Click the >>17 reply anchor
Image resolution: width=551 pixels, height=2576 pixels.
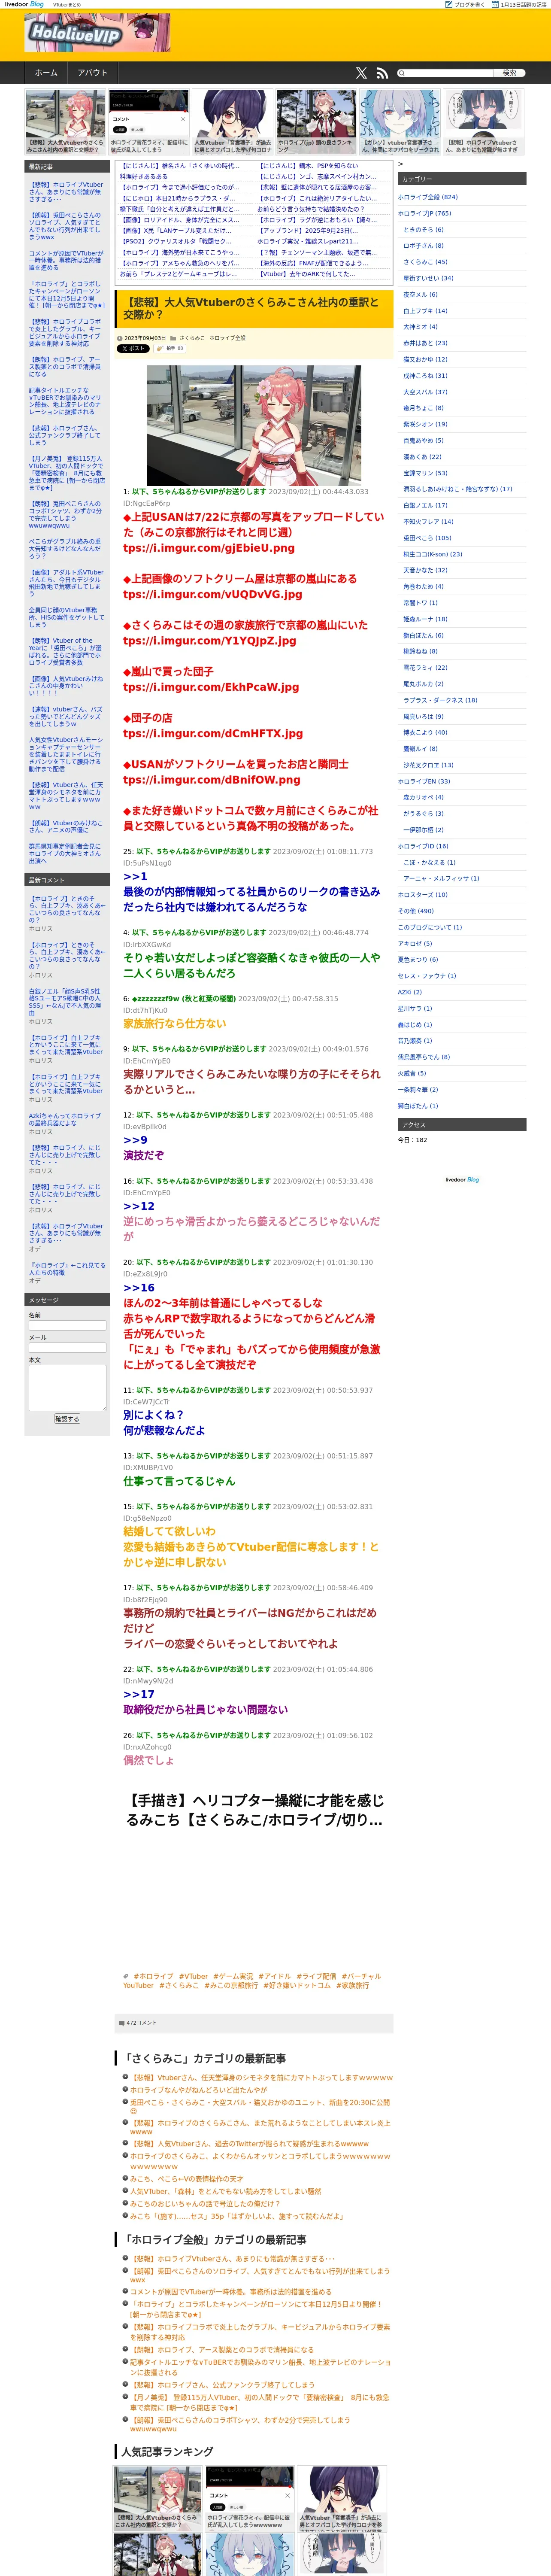(x=139, y=1694)
